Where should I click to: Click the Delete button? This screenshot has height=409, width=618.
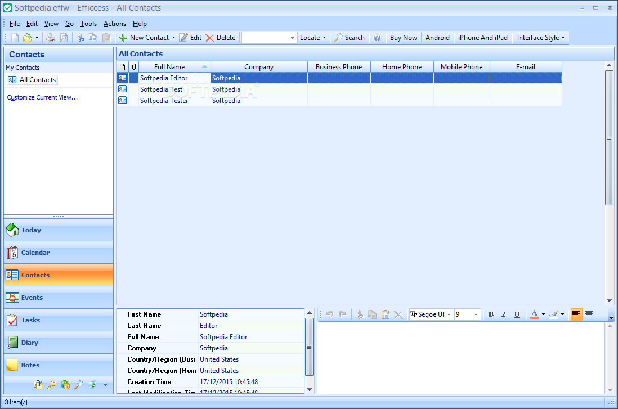(x=220, y=38)
